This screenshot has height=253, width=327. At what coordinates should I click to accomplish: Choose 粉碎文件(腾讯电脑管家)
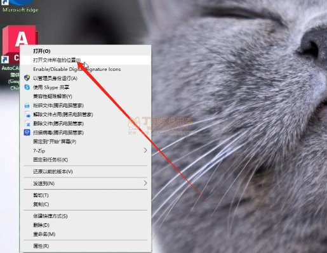85,105
